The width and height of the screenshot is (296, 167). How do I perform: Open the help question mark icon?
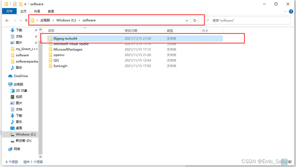291,11
